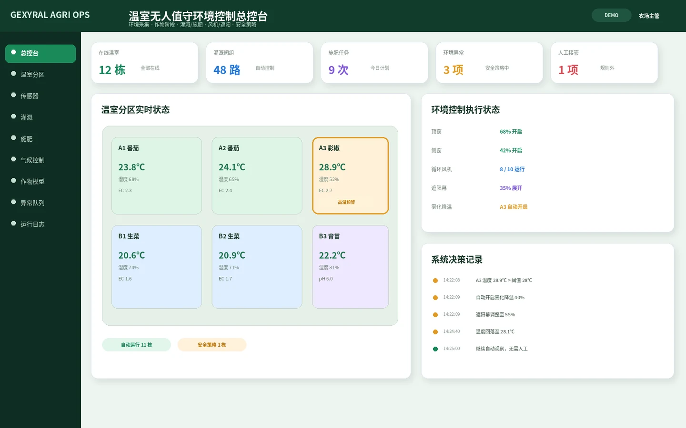
Task: Click the status dot beside 遮阳幕调整至 55%
Action: coord(435,315)
